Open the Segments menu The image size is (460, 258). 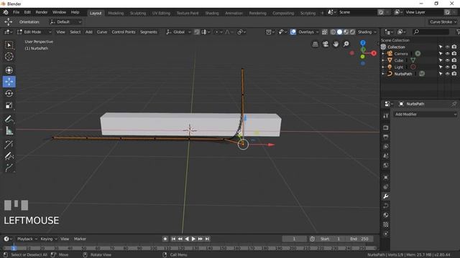149,32
